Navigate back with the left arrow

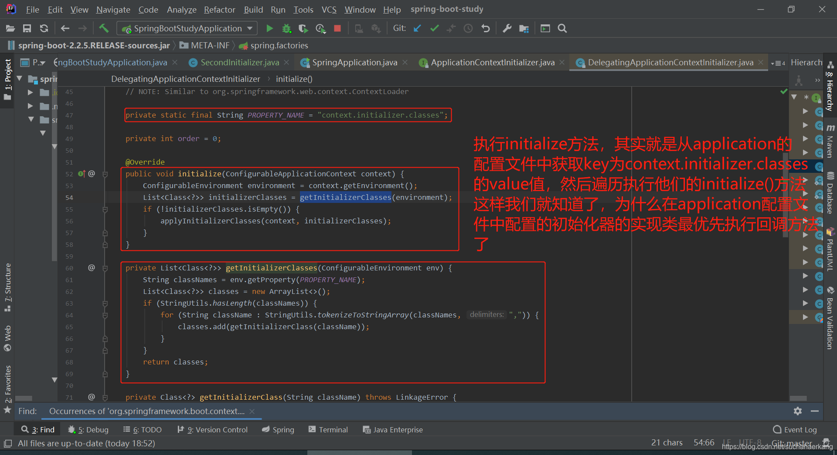coord(65,29)
